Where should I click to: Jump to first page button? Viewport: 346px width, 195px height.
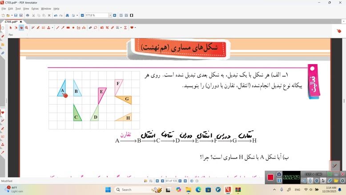(x=157, y=181)
